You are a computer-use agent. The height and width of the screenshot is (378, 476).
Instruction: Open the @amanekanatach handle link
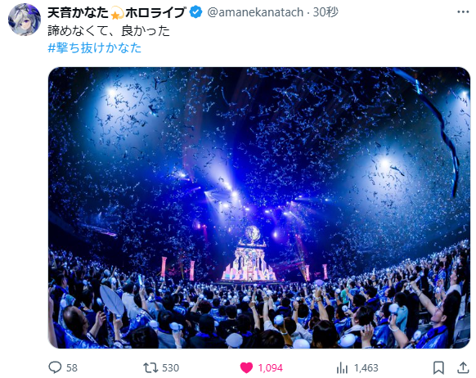coord(255,12)
